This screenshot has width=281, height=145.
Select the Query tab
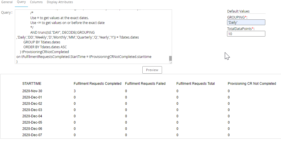click(x=21, y=2)
